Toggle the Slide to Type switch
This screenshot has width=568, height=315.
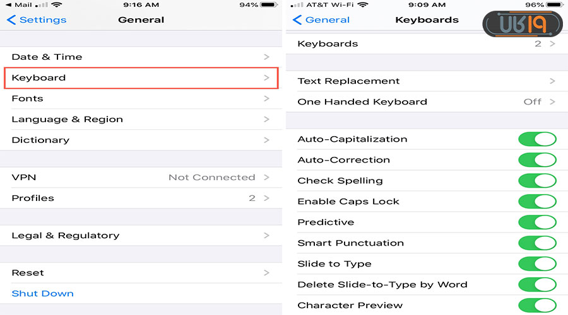point(537,264)
